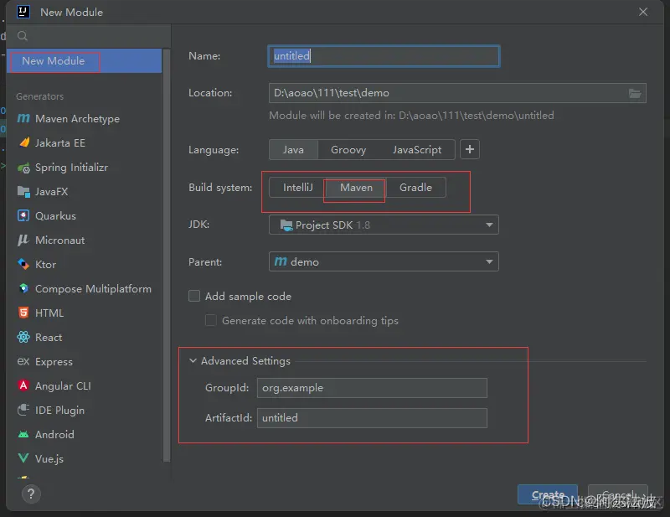This screenshot has height=517, width=670.
Task: Close the New Module dialog
Action: (643, 12)
